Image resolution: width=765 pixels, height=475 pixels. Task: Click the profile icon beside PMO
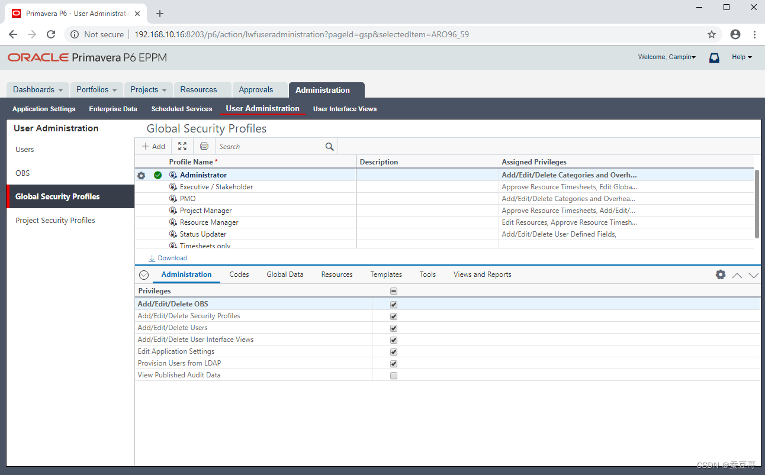tap(173, 199)
